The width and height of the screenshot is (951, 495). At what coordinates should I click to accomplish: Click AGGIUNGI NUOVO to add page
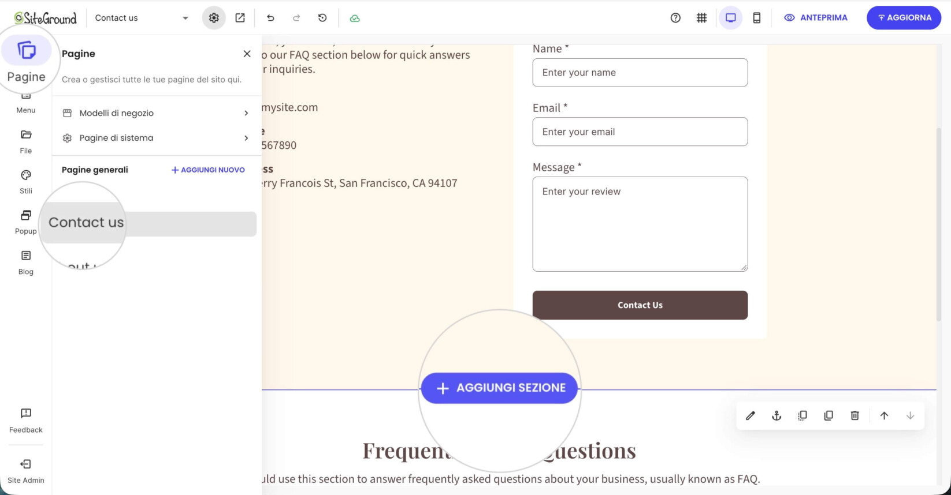pos(208,170)
